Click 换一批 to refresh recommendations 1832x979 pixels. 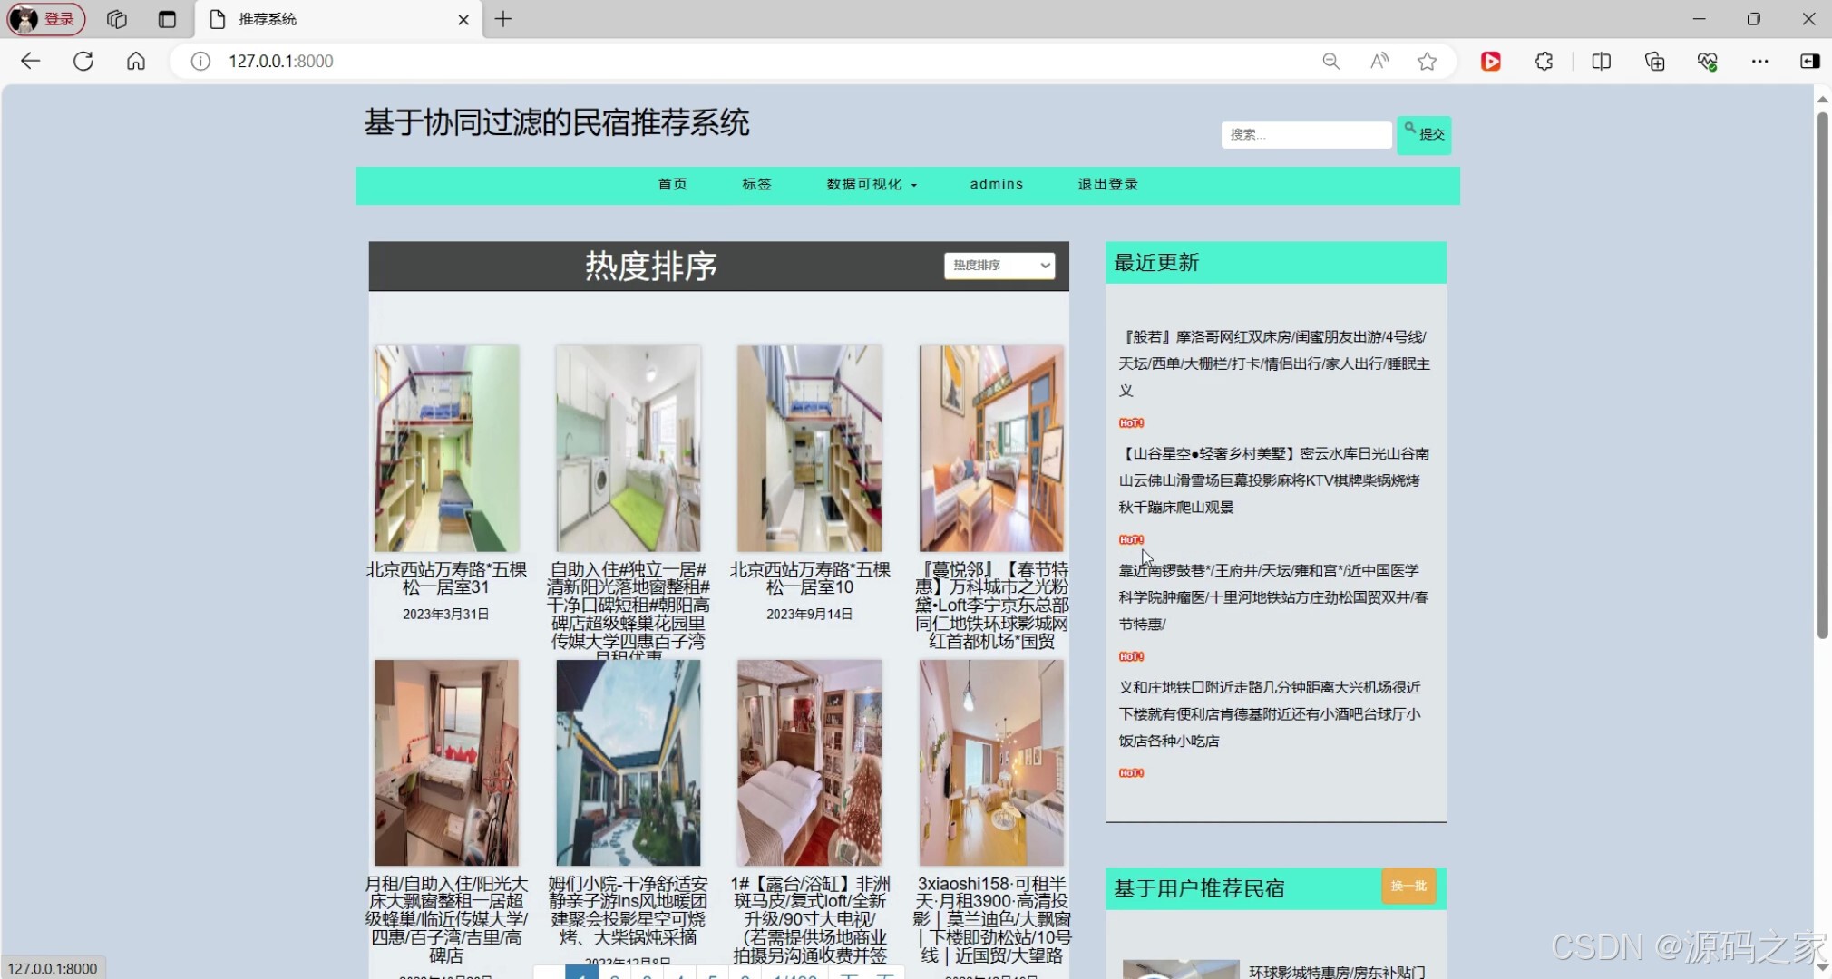pos(1408,887)
